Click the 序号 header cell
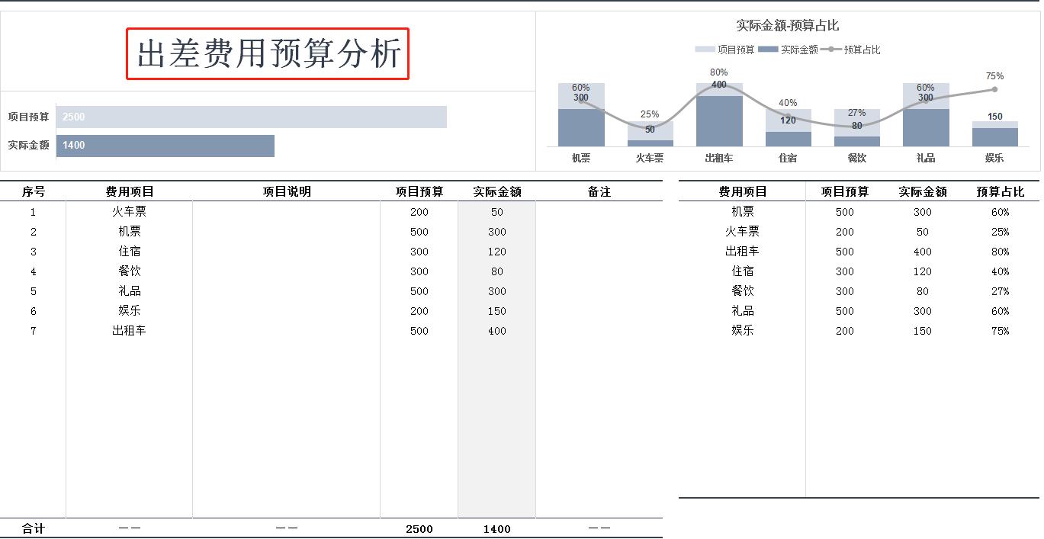This screenshot has height=539, width=1044. click(34, 191)
